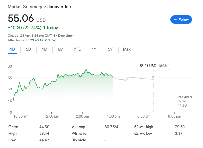Click the 52-wk high value 79.50

point(180,127)
